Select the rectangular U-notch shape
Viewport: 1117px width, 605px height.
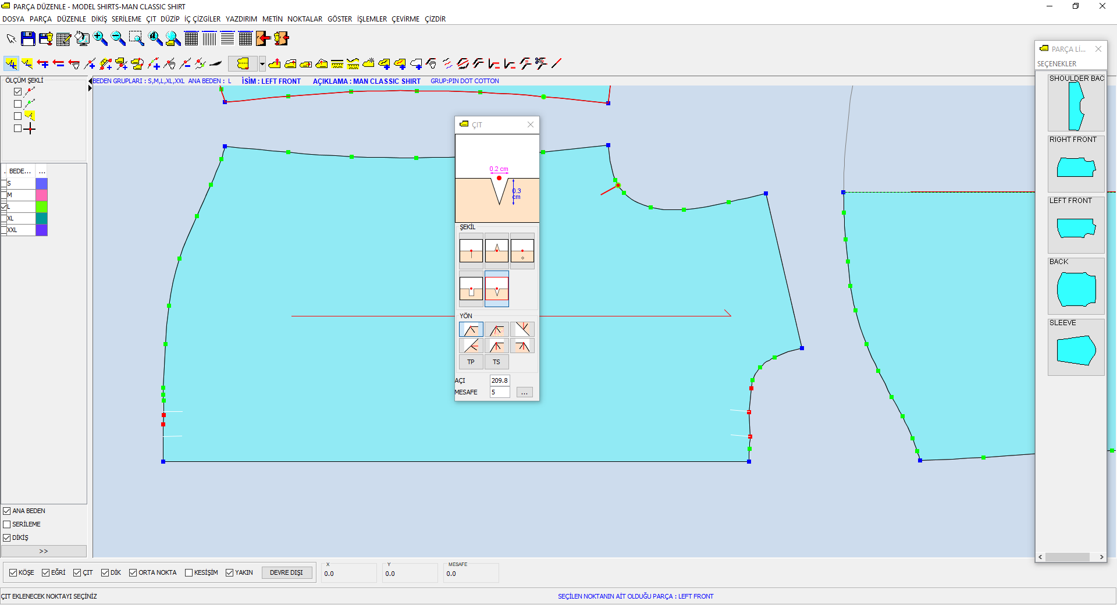[471, 289]
